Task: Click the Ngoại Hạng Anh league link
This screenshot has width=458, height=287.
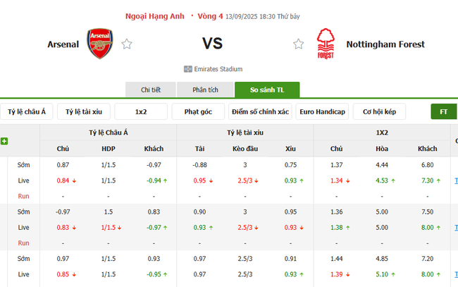Action: [x=155, y=16]
